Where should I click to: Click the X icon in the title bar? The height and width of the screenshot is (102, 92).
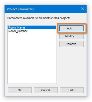82,9
